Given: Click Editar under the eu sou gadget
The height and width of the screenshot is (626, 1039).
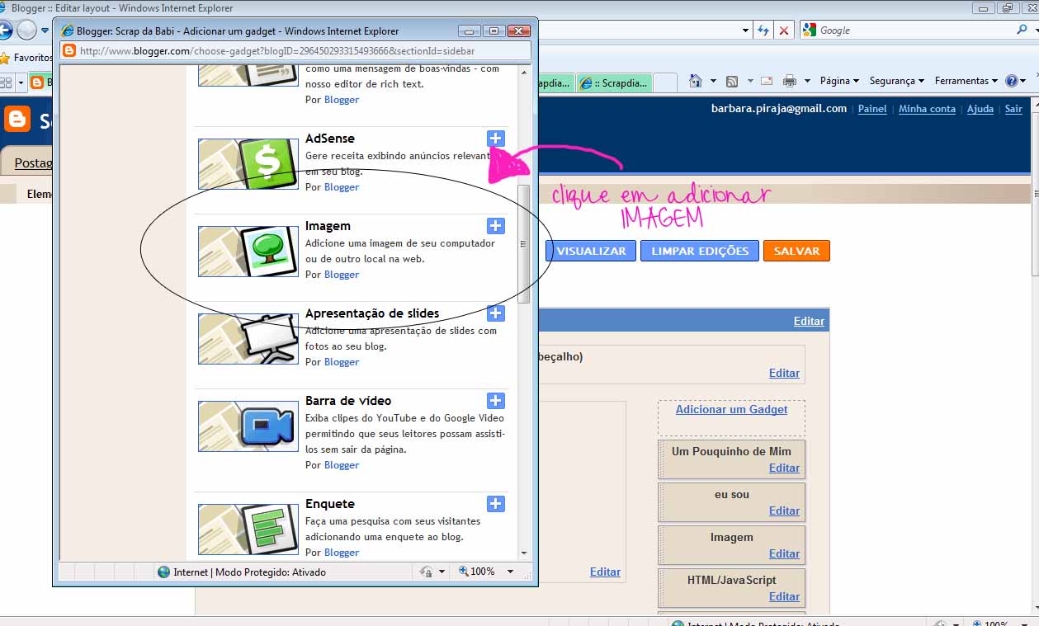Looking at the screenshot, I should pyautogui.click(x=784, y=511).
